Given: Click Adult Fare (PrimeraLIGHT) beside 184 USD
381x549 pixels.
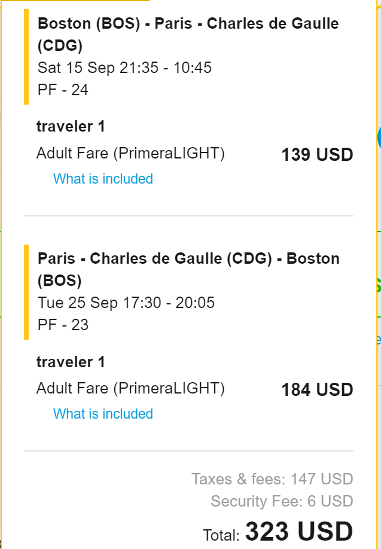Looking at the screenshot, I should point(130,389).
